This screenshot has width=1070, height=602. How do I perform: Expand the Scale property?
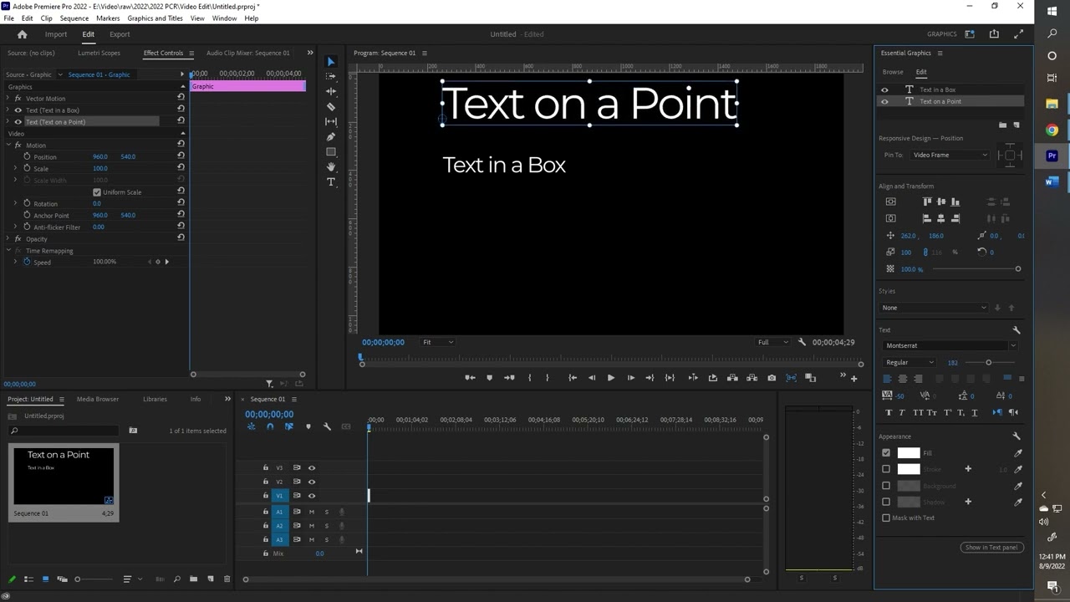(x=15, y=168)
